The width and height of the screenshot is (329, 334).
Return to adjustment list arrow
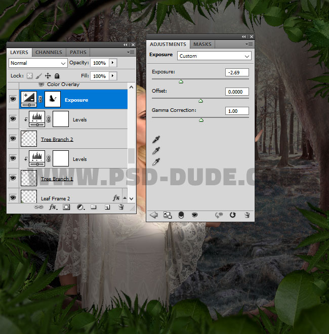click(153, 215)
